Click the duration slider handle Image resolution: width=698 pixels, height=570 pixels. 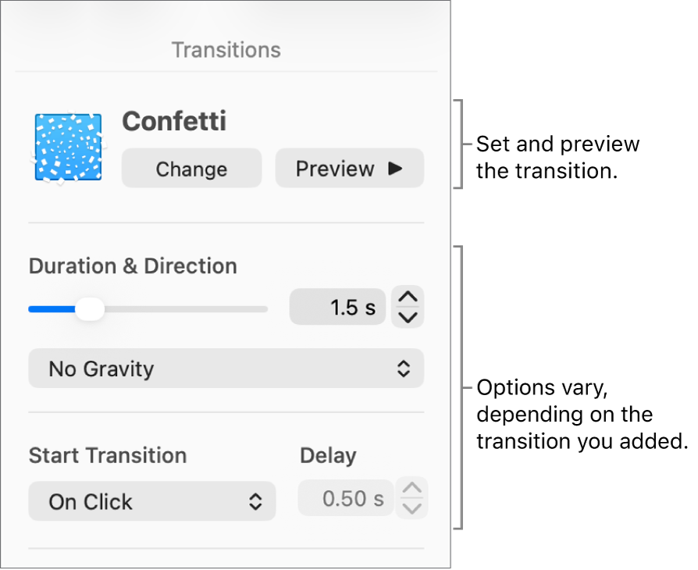[88, 309]
